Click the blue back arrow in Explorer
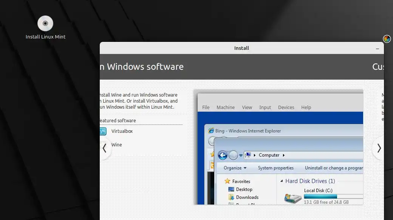The height and width of the screenshot is (220, 393). pyautogui.click(x=222, y=155)
